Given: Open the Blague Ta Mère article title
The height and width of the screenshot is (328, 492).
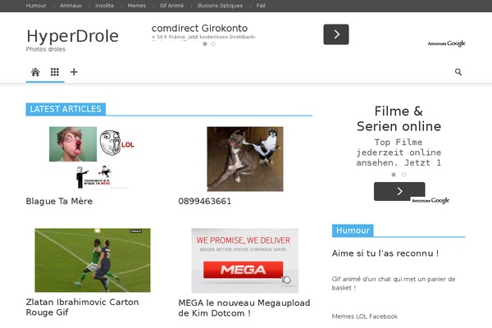Looking at the screenshot, I should coord(59,201).
